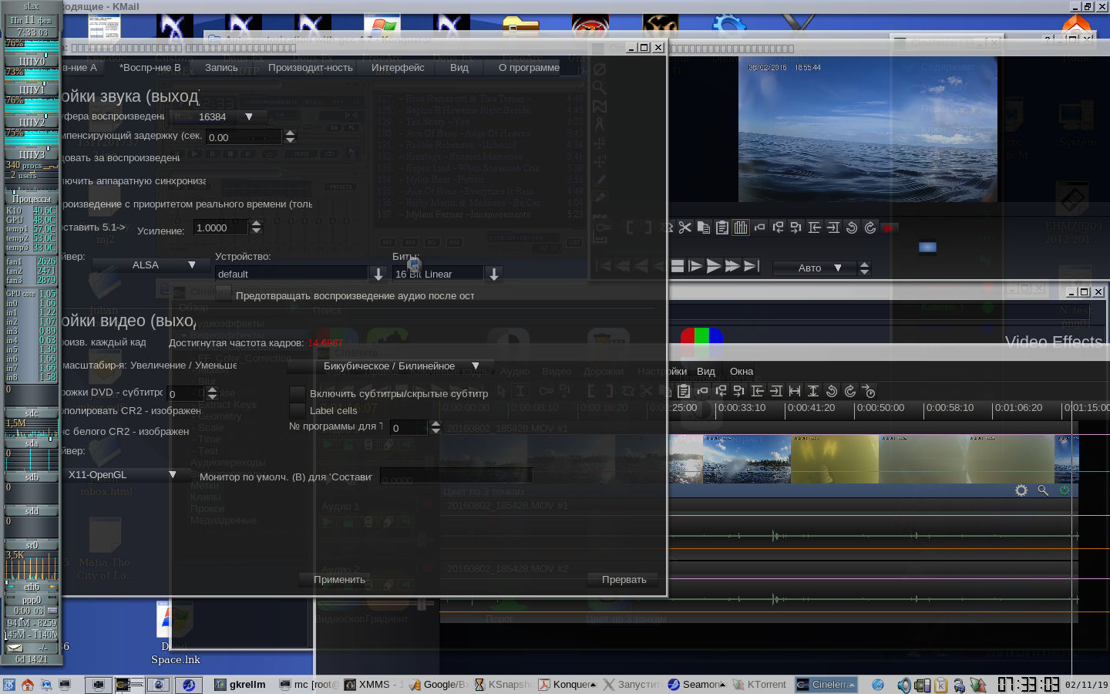Click the effect settings gear icon on video track
The width and height of the screenshot is (1110, 694).
pyautogui.click(x=1021, y=490)
